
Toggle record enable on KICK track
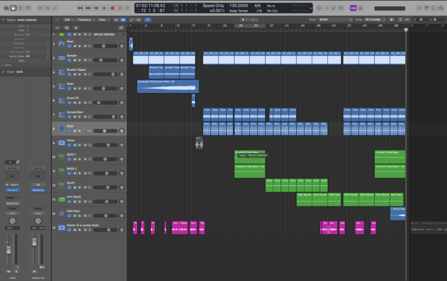click(x=85, y=131)
